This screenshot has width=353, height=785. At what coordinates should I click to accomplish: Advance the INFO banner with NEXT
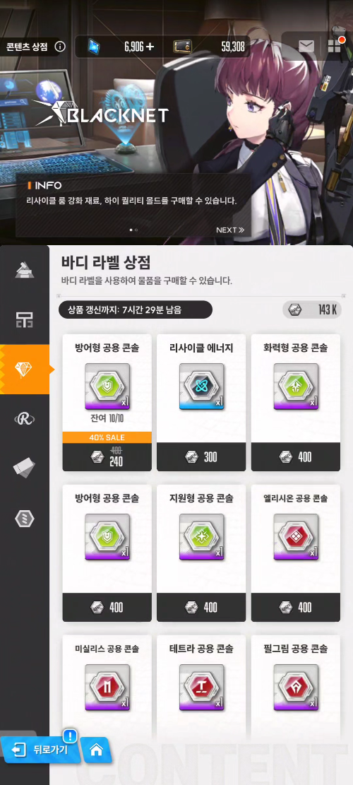(x=230, y=230)
